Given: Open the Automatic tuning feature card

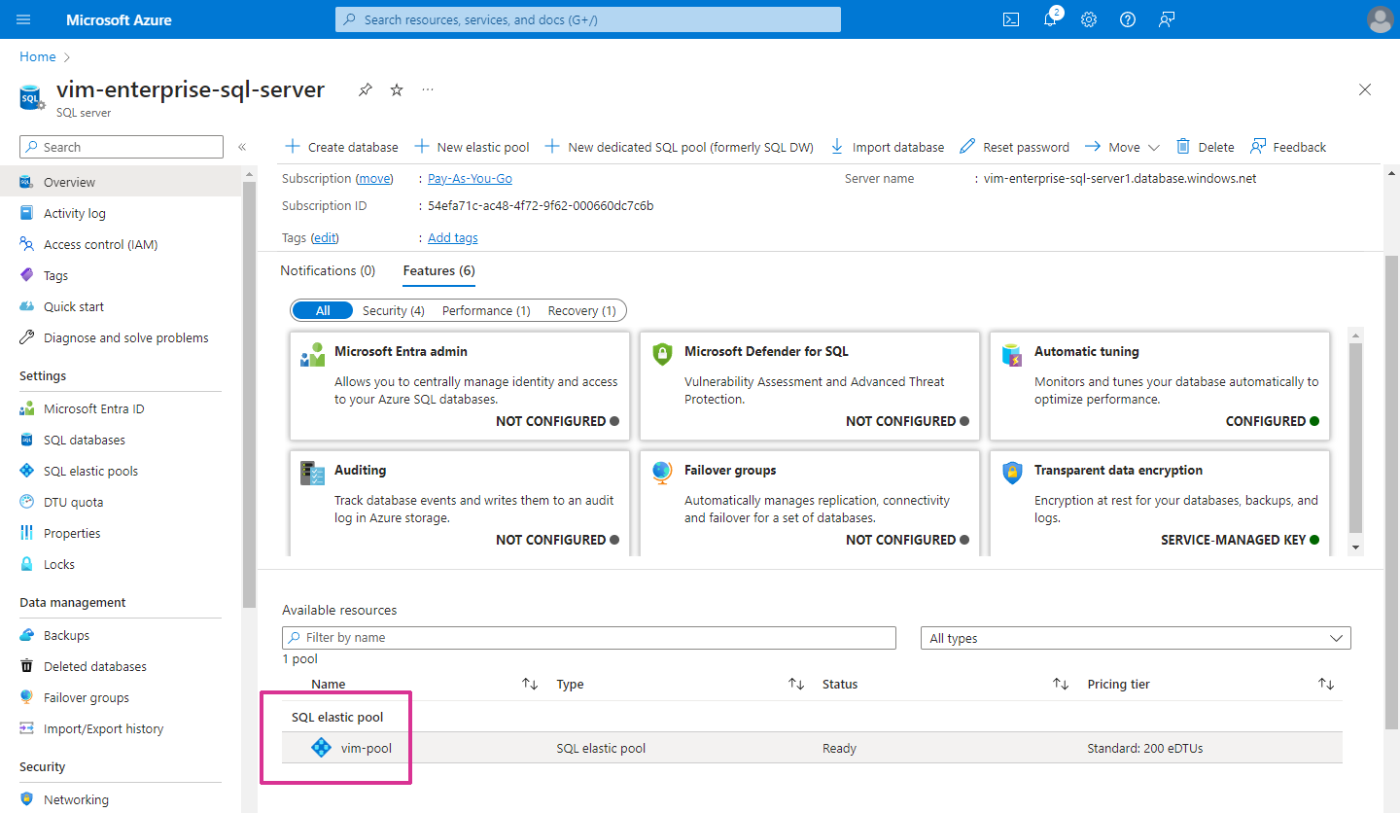Looking at the screenshot, I should tap(1159, 386).
